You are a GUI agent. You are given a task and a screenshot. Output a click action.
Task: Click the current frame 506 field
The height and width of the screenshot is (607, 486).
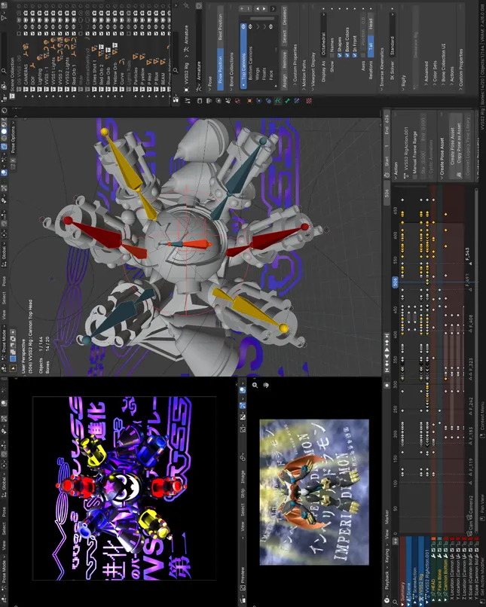pyautogui.click(x=387, y=193)
